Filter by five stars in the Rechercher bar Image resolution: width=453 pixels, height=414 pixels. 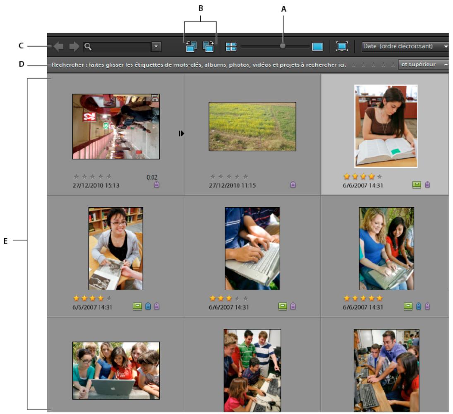coord(393,65)
